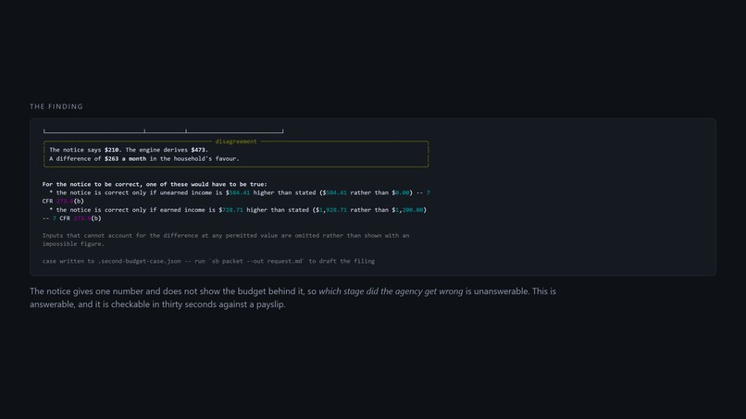Click sentence 'answerable, and it is checkable in thirty seconds'
Image resolution: width=746 pixels, height=419 pixels.
157,304
